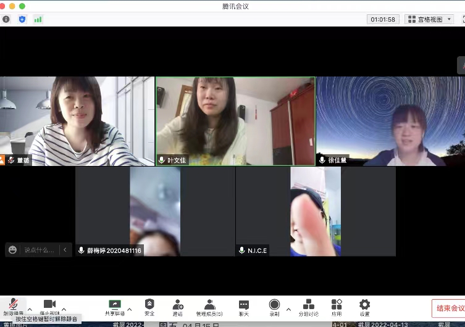Click the 结束会议 end meeting button
The image size is (465, 327).
(449, 308)
